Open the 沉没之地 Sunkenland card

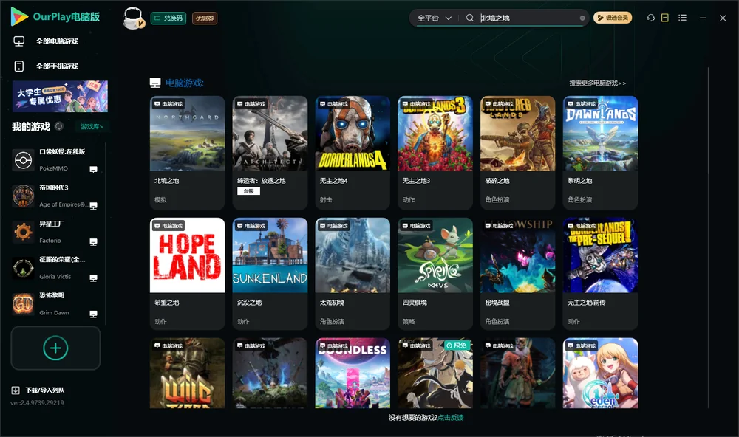click(270, 274)
